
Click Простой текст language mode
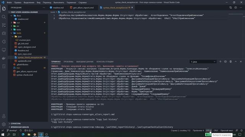tap(227, 131)
